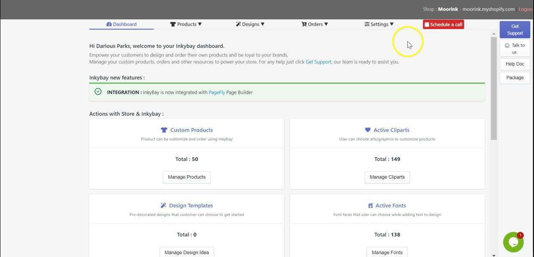
Task: Expand the Designs dropdown menu
Action: pos(250,24)
